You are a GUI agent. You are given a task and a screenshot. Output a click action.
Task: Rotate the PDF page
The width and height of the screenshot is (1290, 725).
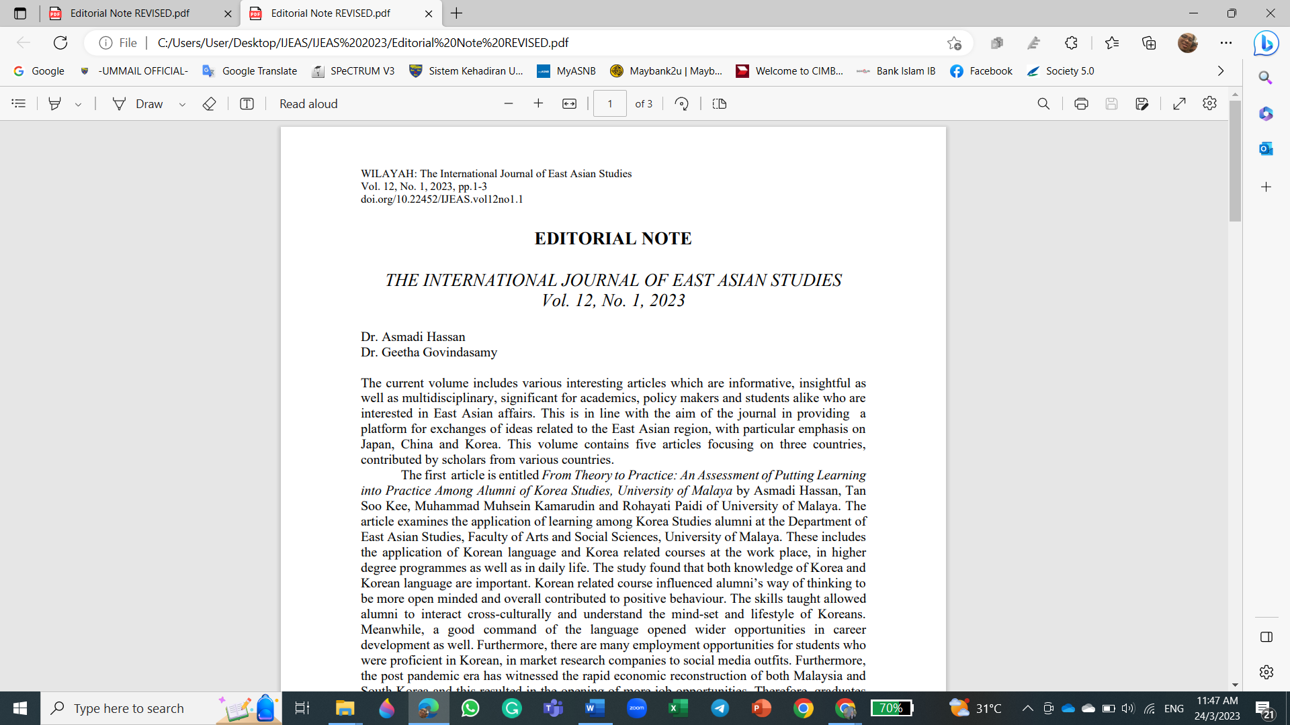point(681,103)
